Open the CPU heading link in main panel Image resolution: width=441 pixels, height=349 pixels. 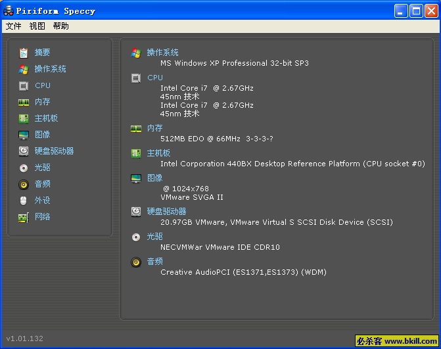(x=155, y=78)
